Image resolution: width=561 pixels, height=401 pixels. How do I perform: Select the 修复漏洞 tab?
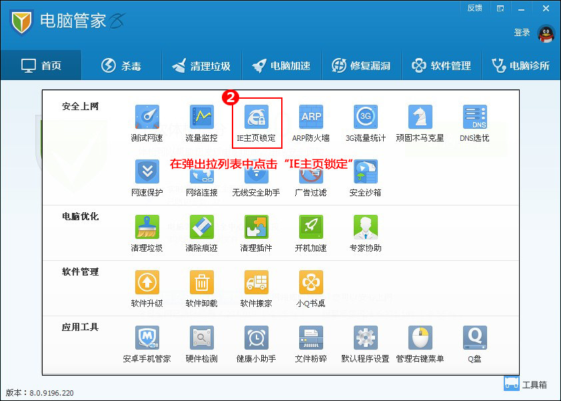(x=362, y=65)
